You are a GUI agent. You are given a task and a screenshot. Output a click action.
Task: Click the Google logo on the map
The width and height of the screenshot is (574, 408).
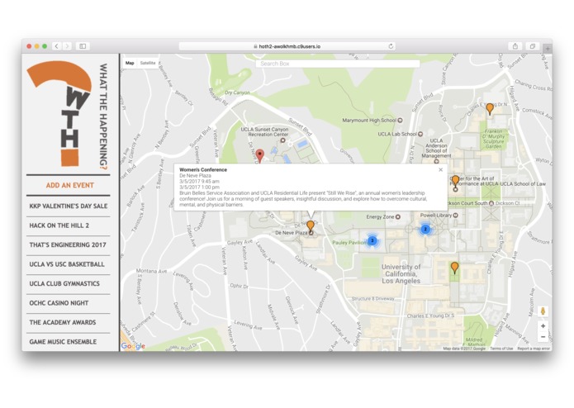click(133, 346)
